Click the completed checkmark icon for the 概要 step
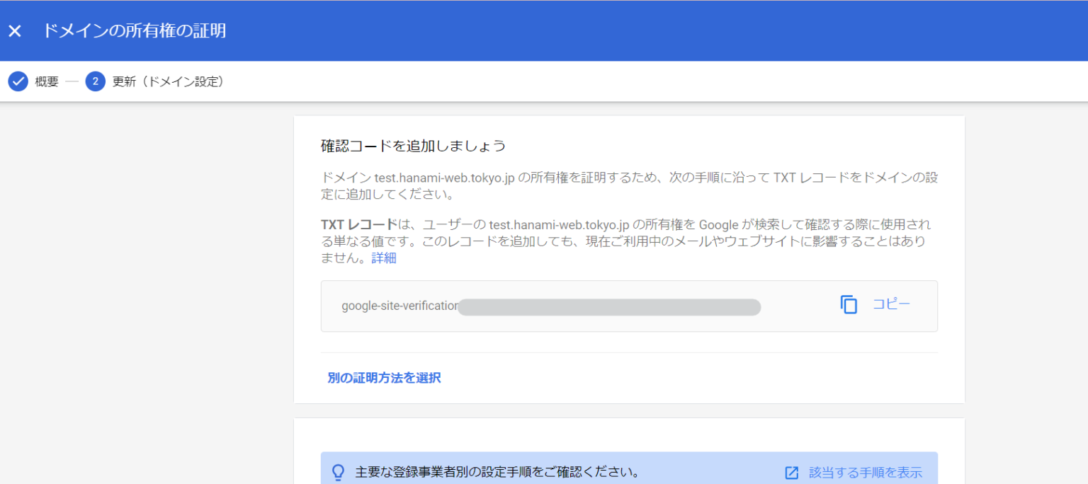 (18, 81)
